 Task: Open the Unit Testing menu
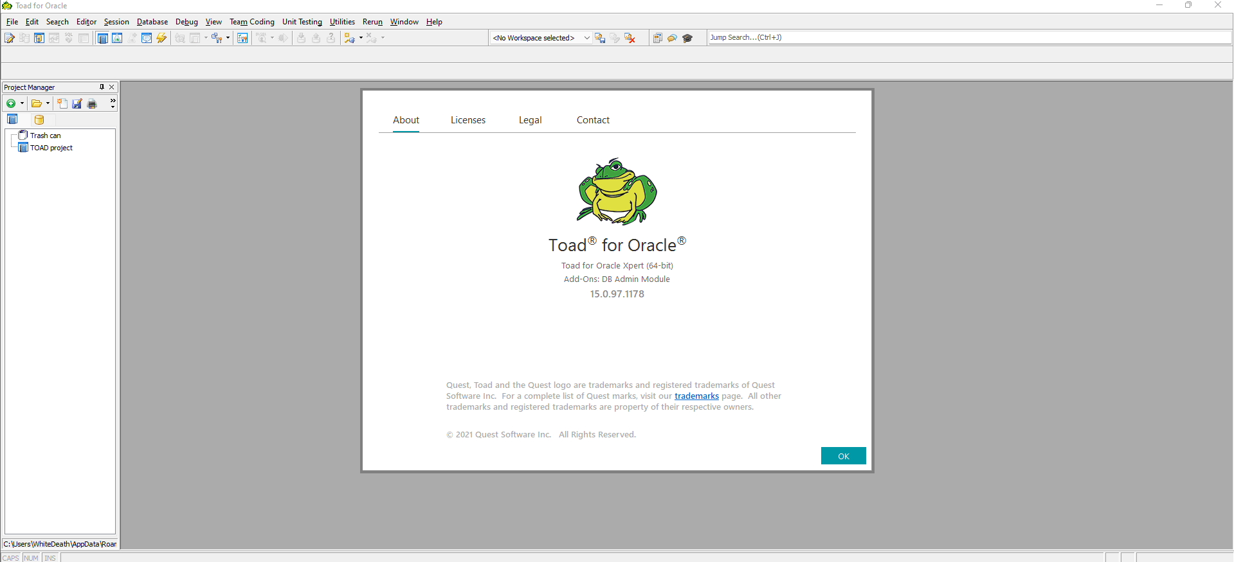(x=302, y=22)
